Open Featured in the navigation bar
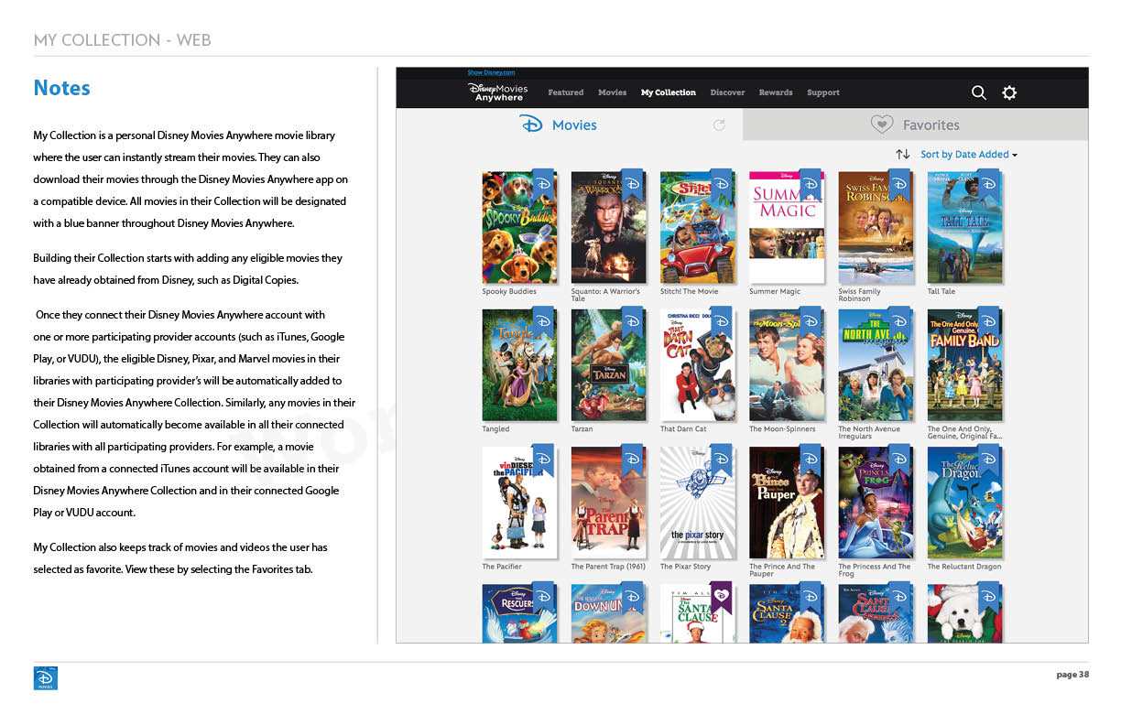Viewport: 1121px width, 725px height. 566,92
